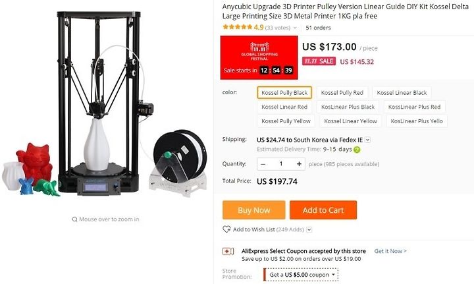Expand the shipping method dropdown arrow
Screen dimensions: 474x284
tap(367, 140)
